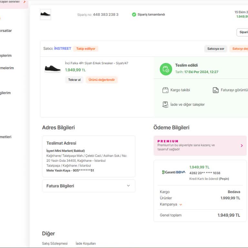Image resolution: width=248 pixels, height=248 pixels.
Task: Click the red arrow in top-left banner
Action: (25, 2)
